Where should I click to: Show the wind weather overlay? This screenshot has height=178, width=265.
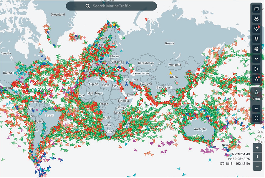tap(257, 49)
